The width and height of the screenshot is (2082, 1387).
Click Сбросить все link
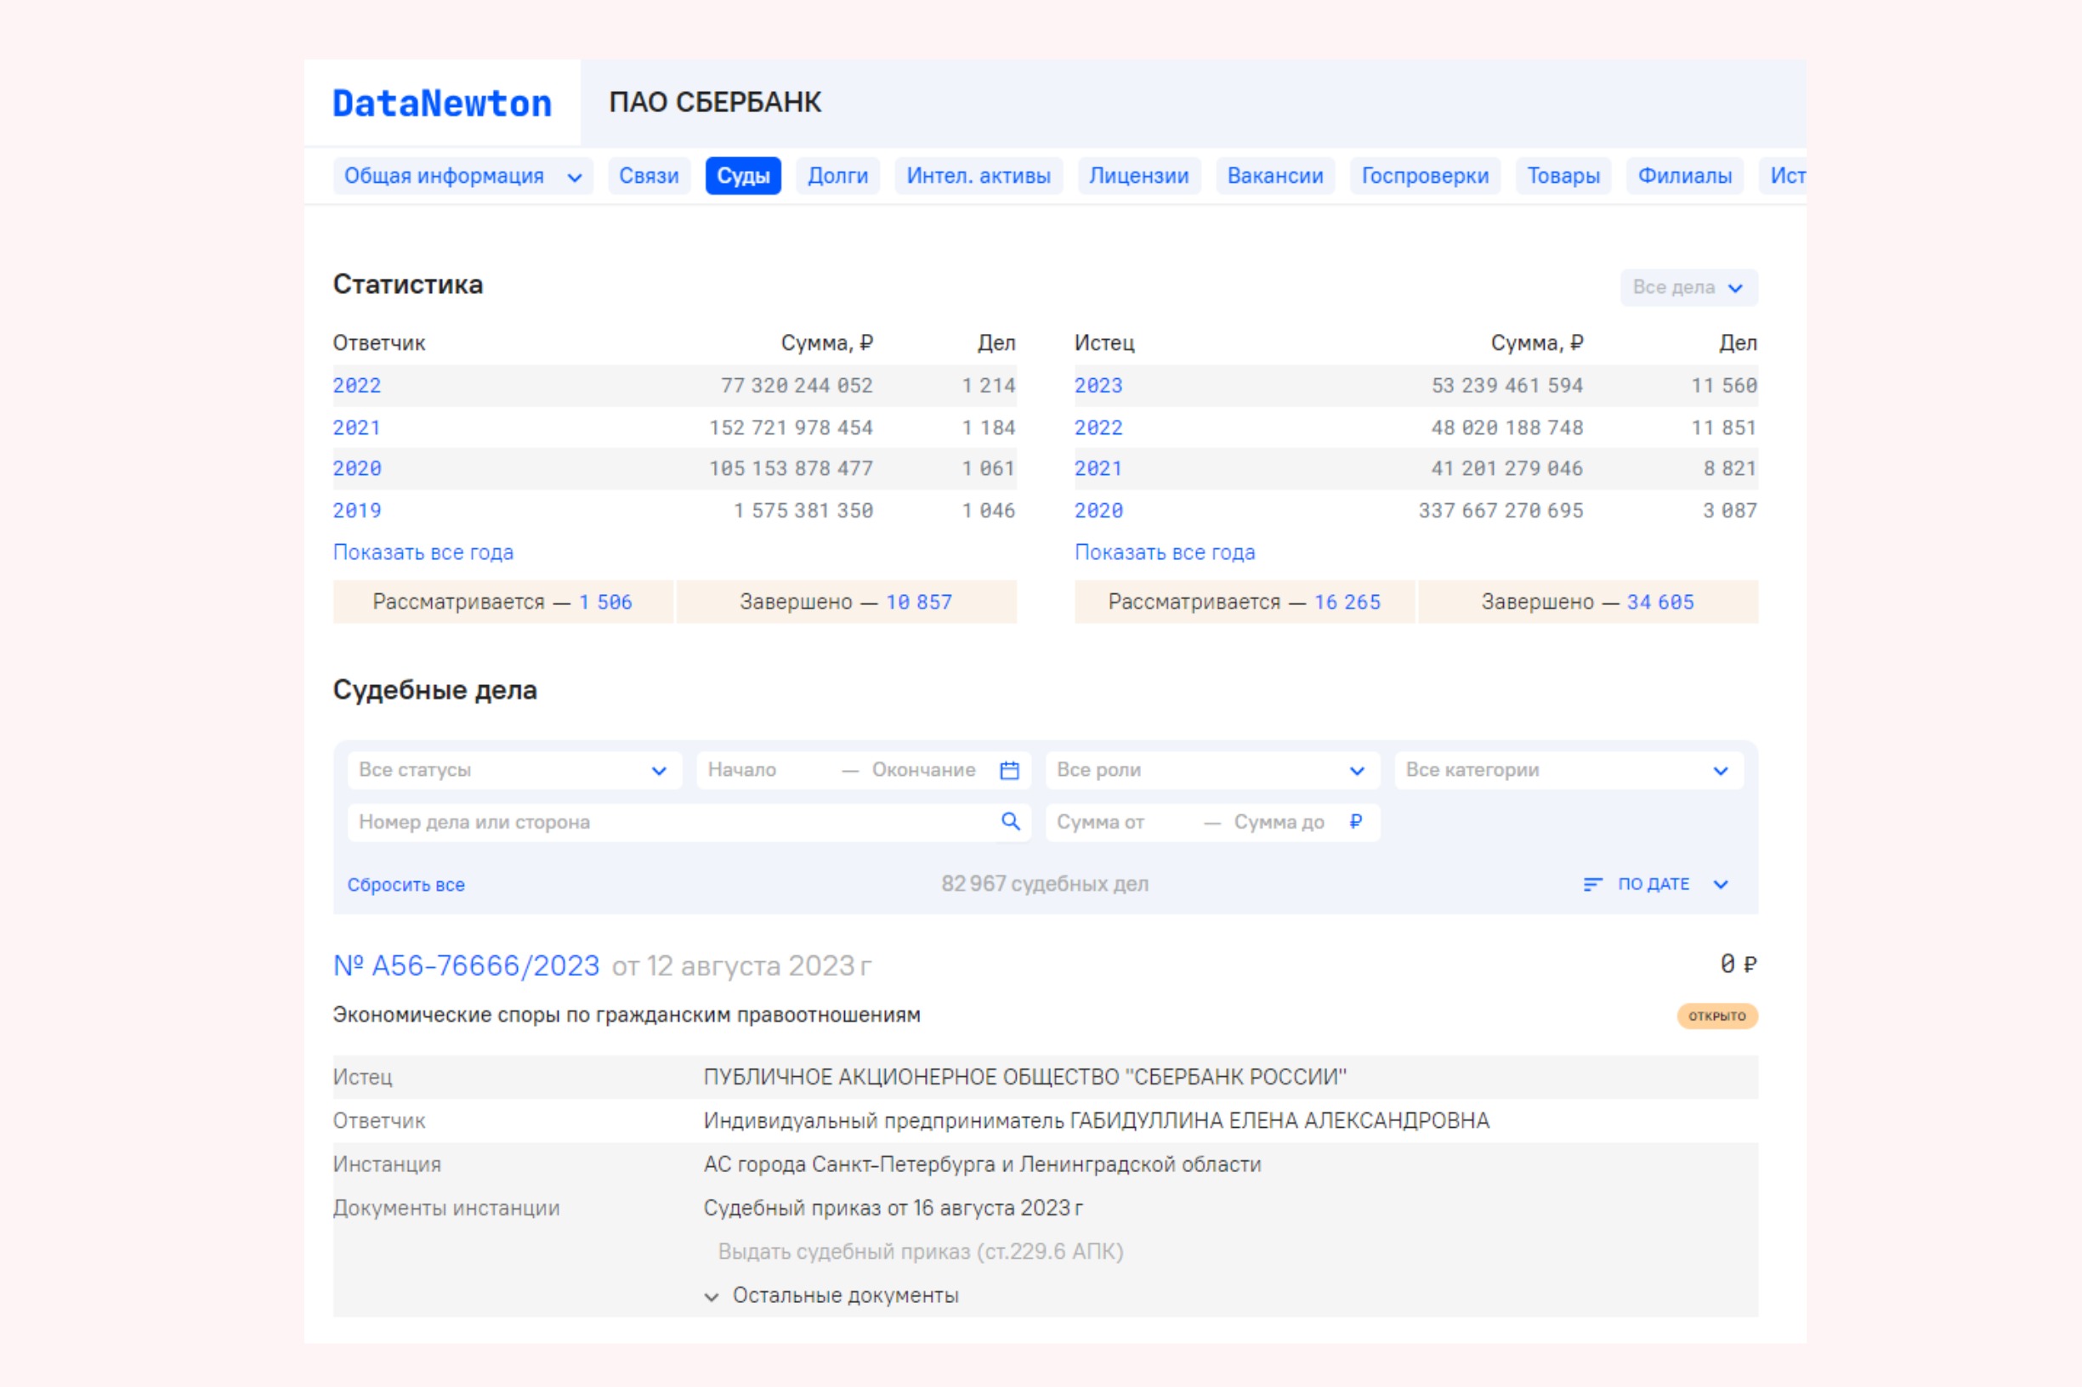click(406, 885)
